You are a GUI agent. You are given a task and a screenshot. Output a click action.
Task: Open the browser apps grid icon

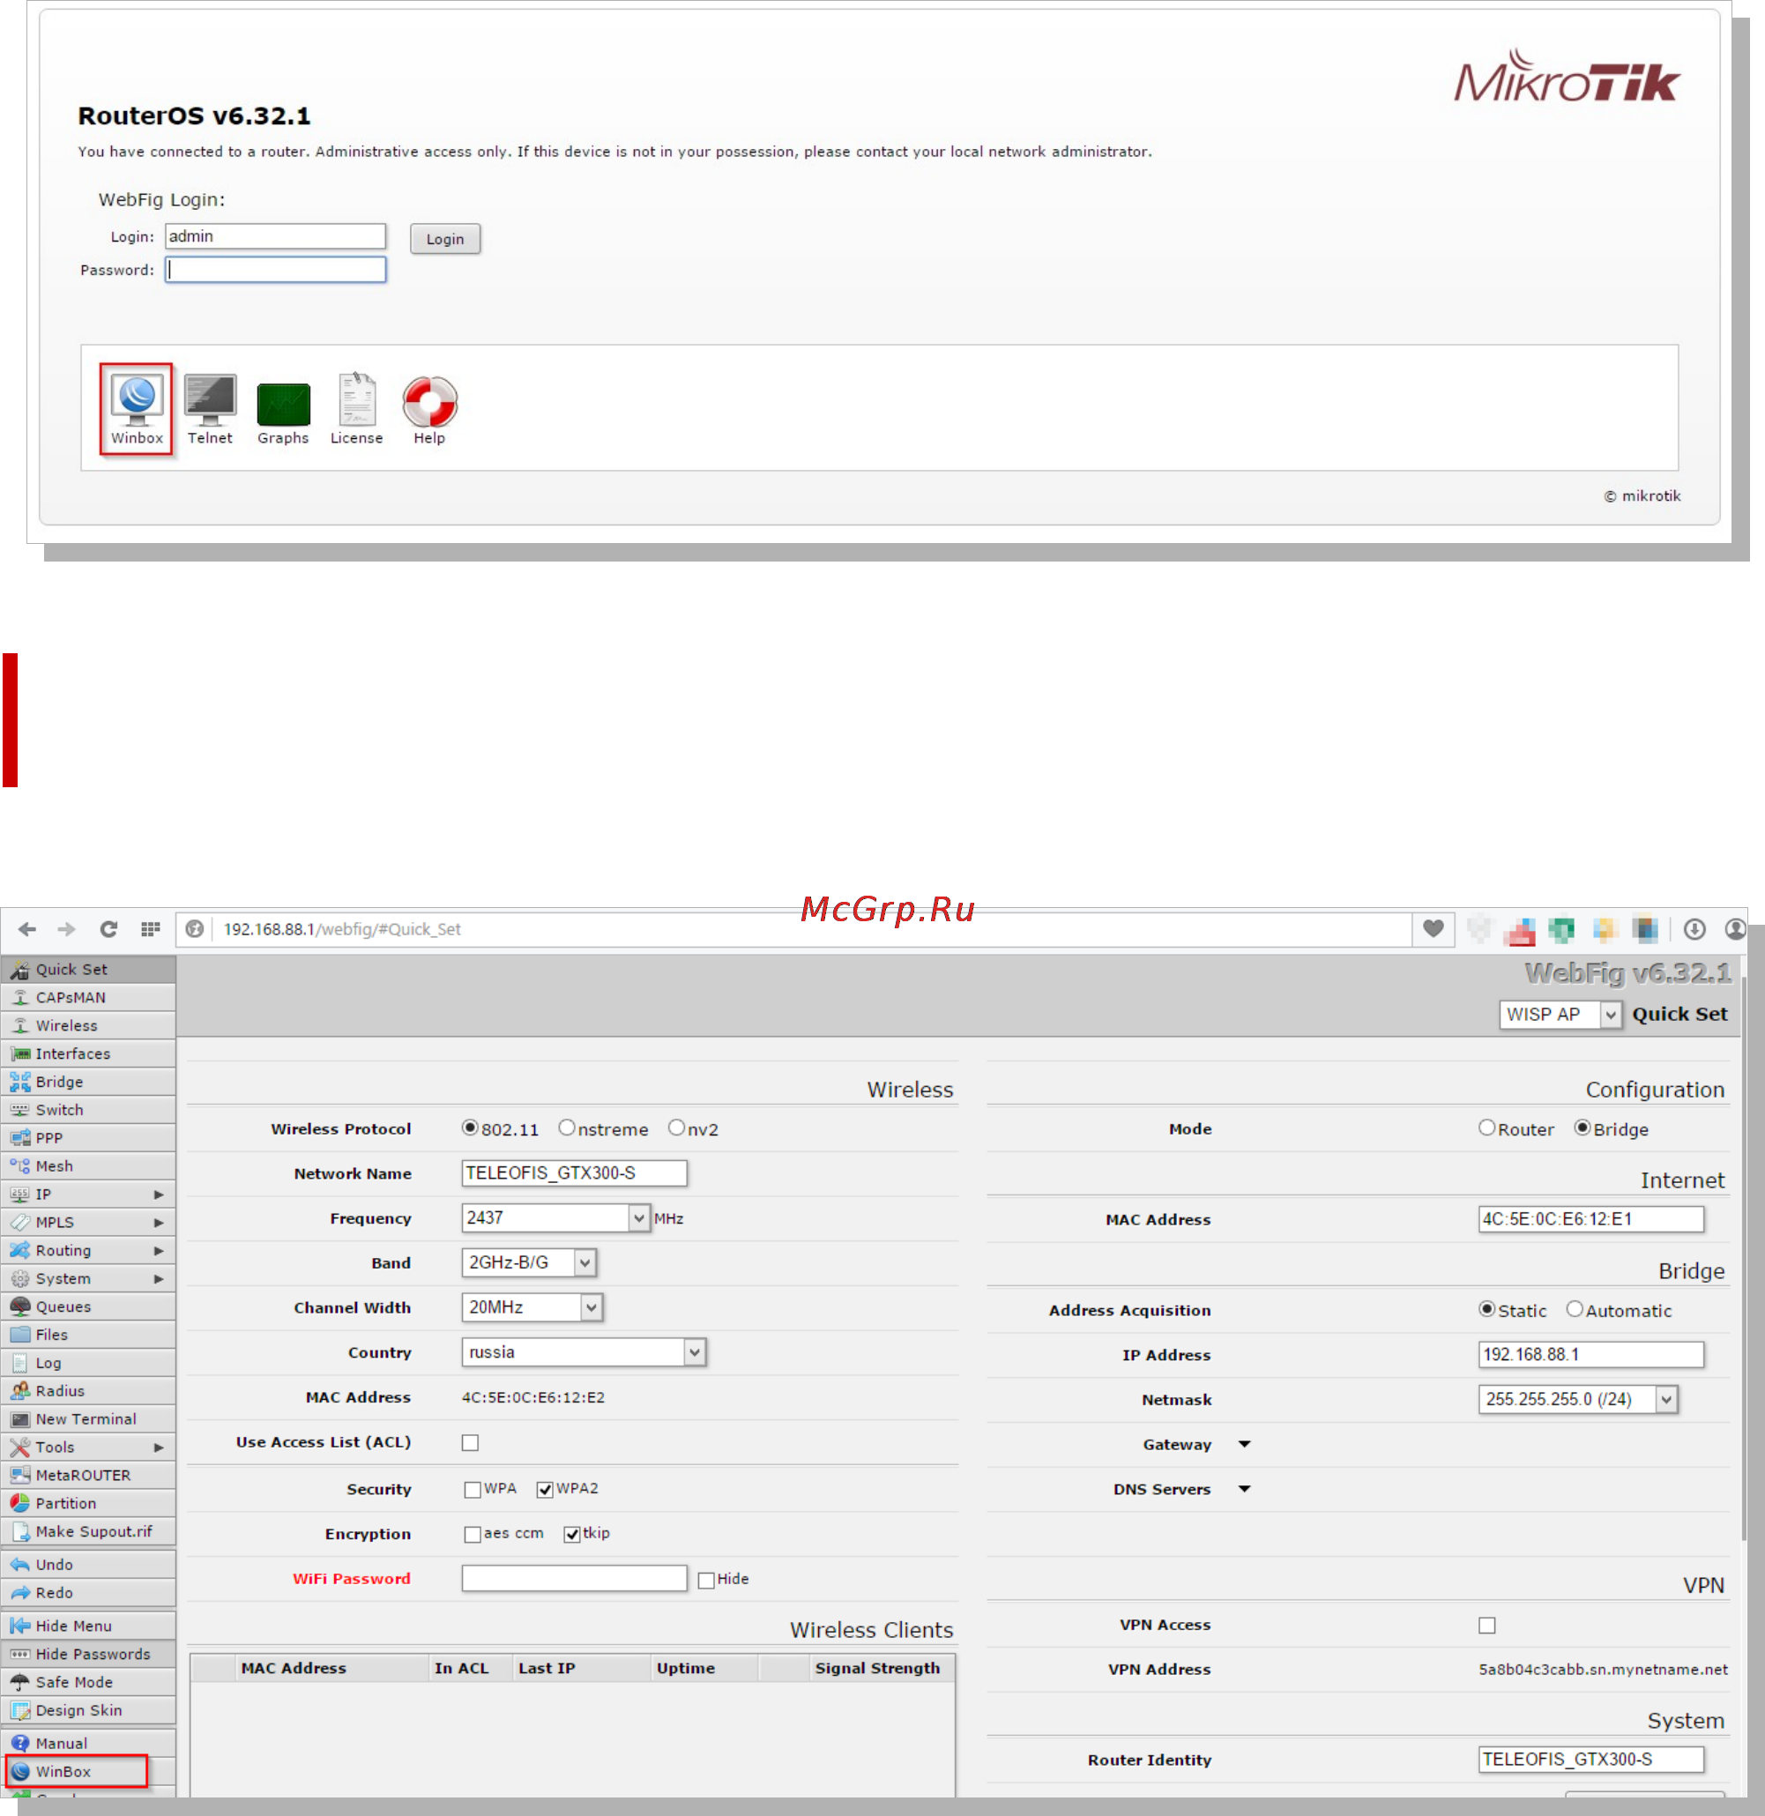150,929
